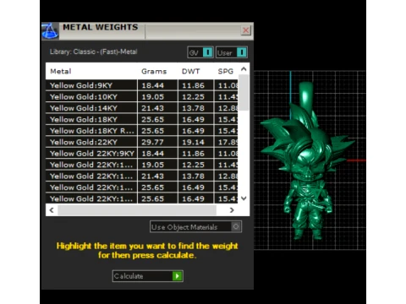Image resolution: width=406 pixels, height=304 pixels.
Task: Select the Yellow Gold:9KY row
Action: [141, 85]
